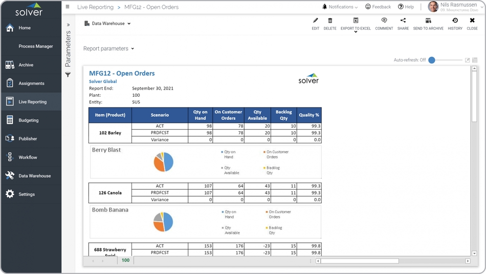Image resolution: width=486 pixels, height=274 pixels.
Task: Delete the report using trash icon
Action: (x=330, y=21)
